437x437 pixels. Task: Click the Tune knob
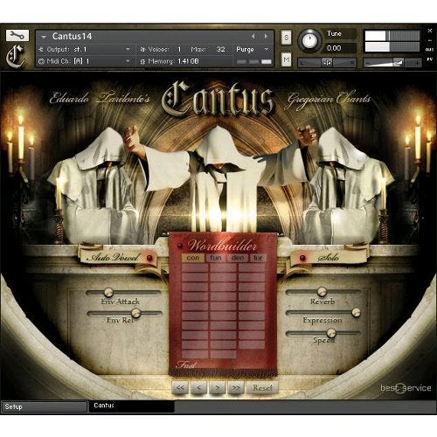[x=309, y=41]
